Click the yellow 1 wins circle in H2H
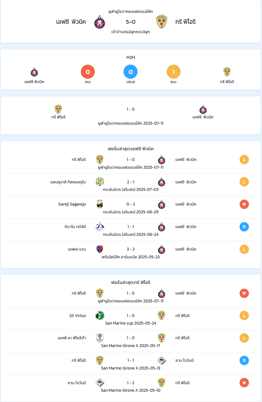 [174, 72]
